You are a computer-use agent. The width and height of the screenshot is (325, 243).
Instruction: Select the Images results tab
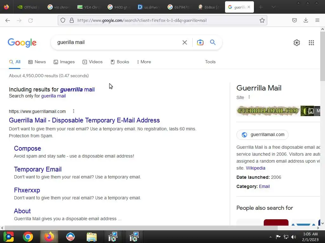(64, 62)
